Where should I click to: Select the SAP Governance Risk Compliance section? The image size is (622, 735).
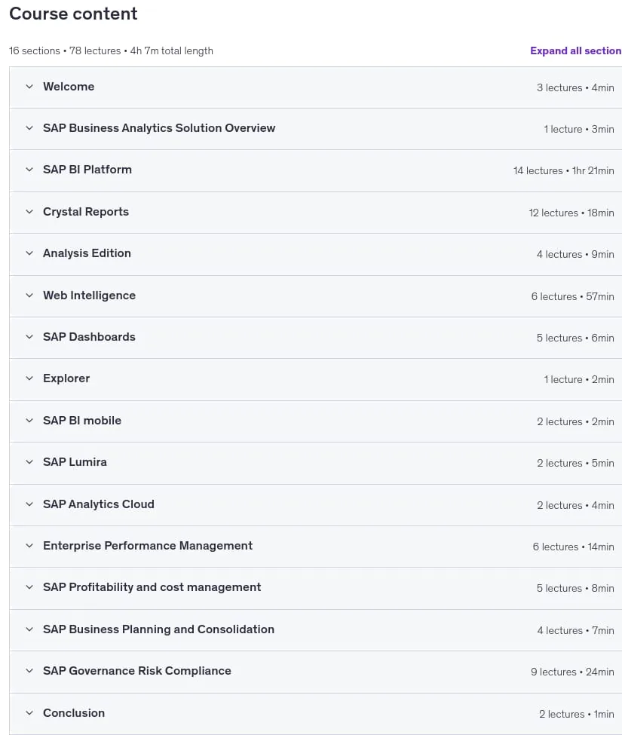[137, 671]
